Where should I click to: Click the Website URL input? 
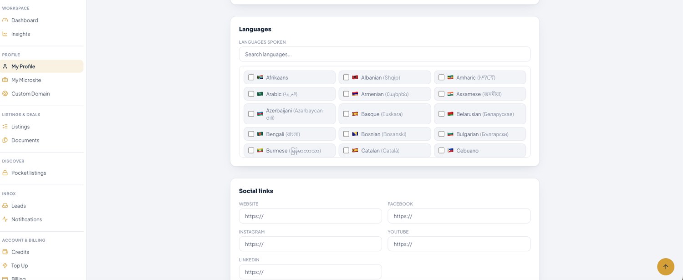(310, 216)
